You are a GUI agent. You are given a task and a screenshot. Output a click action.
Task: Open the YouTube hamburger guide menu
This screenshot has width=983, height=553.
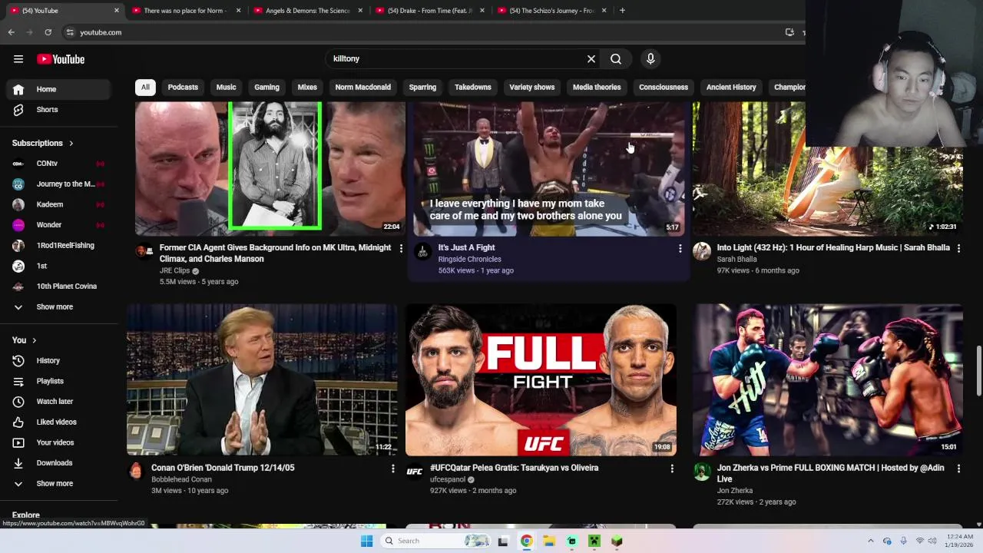(x=18, y=59)
